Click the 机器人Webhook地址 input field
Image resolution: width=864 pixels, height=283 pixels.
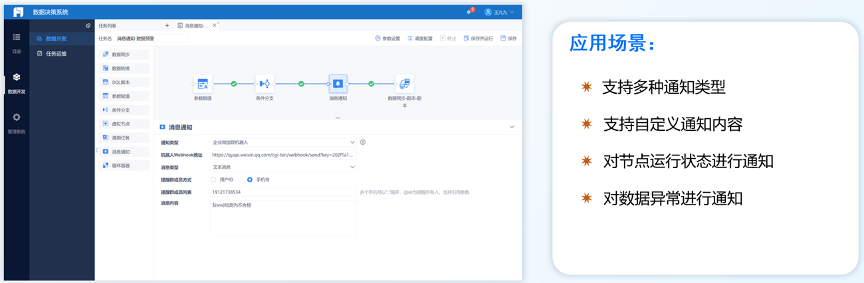(x=283, y=155)
